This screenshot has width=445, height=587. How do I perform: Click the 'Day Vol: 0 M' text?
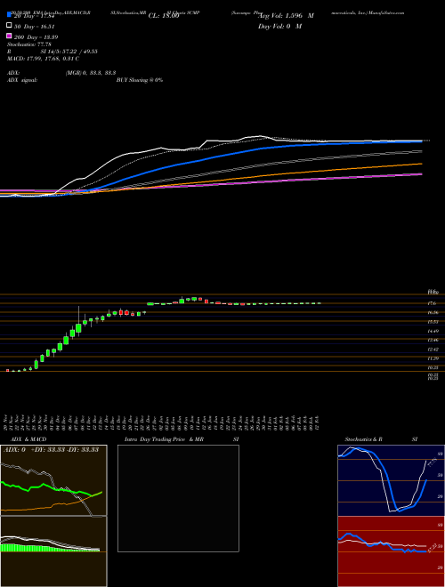tap(280, 26)
